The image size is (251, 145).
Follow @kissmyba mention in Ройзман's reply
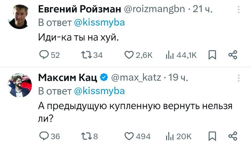coord(99,23)
